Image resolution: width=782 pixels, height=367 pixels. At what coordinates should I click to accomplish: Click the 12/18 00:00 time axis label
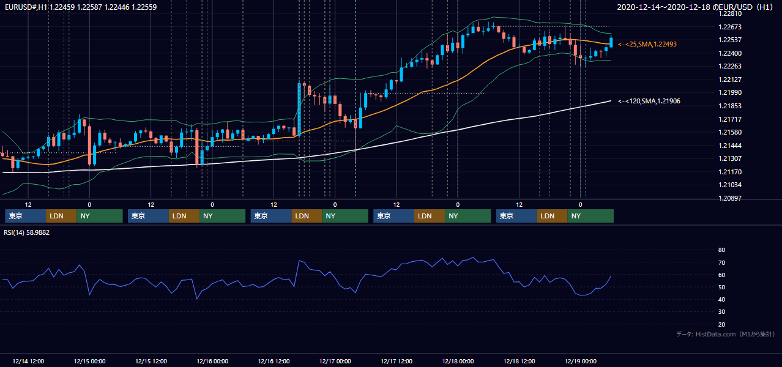pyautogui.click(x=458, y=361)
